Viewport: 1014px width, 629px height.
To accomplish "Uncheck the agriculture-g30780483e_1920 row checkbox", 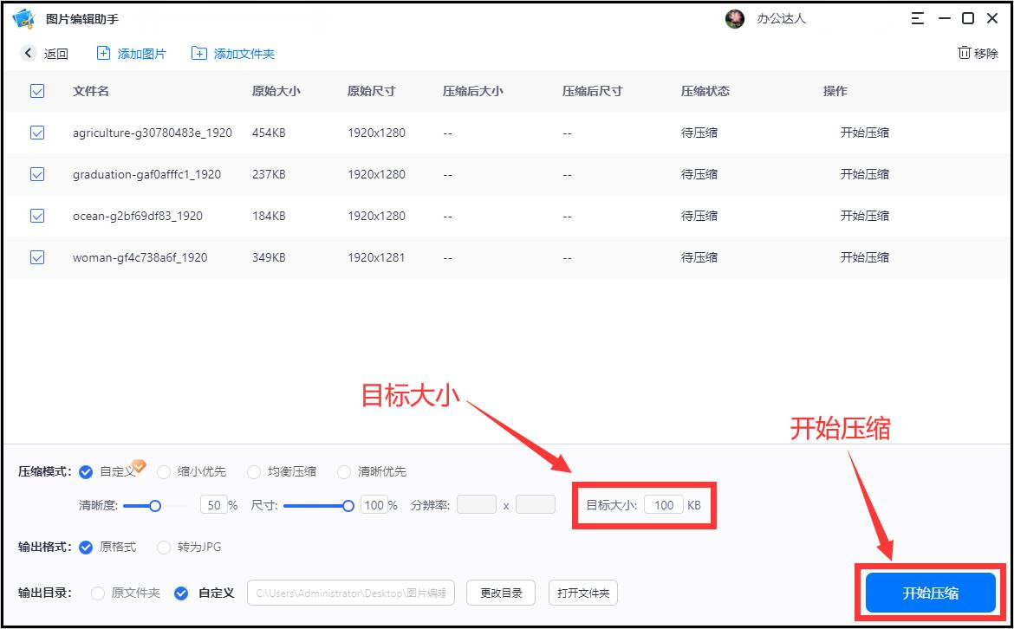I will [x=37, y=133].
